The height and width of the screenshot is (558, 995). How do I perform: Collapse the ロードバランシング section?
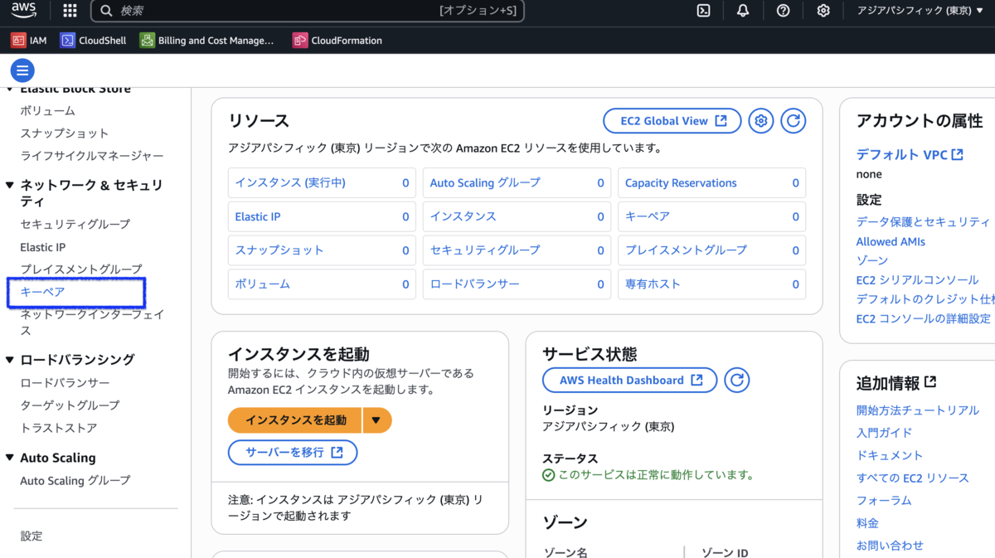coord(10,360)
